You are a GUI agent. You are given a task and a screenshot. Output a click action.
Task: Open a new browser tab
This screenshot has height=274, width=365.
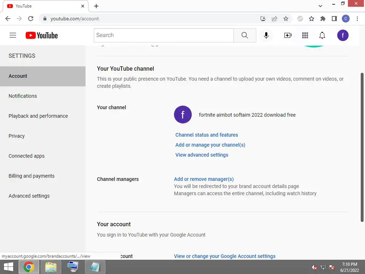tap(96, 6)
